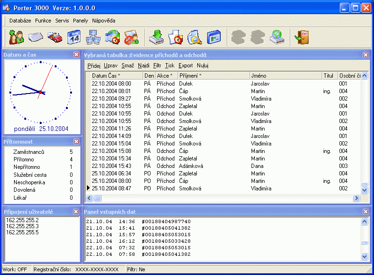Open the blue window panel toolbar icon
Viewport: 374px width, 275px height.
[x=214, y=37]
